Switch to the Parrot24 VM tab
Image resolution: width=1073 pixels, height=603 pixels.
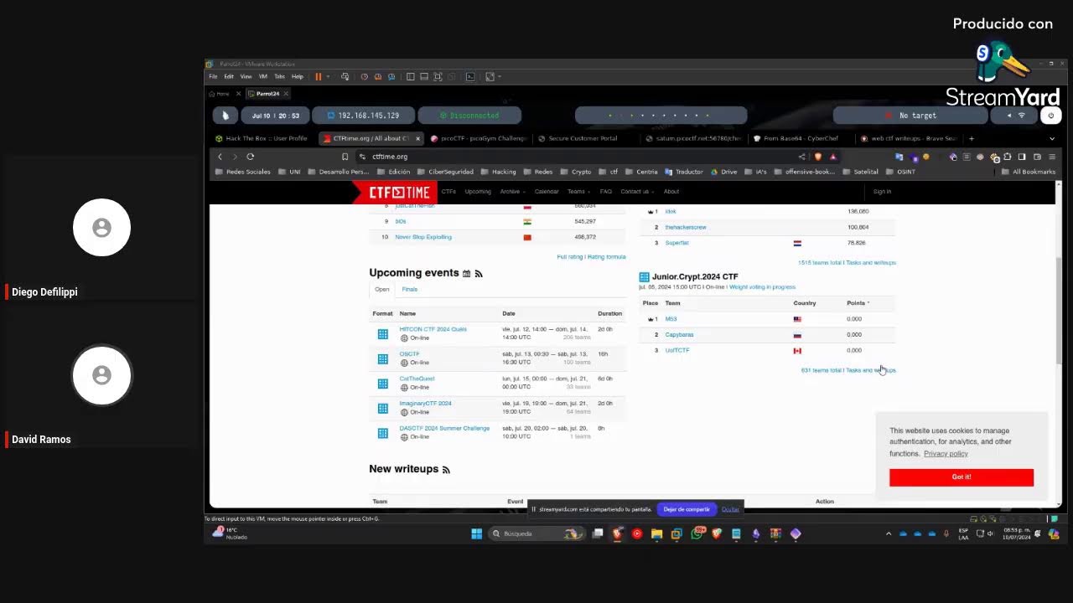(x=267, y=94)
